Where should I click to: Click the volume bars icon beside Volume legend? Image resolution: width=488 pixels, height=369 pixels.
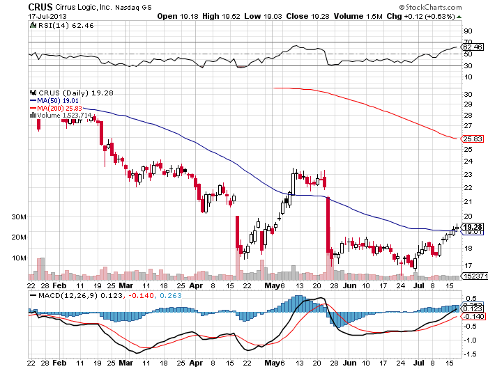coord(33,116)
